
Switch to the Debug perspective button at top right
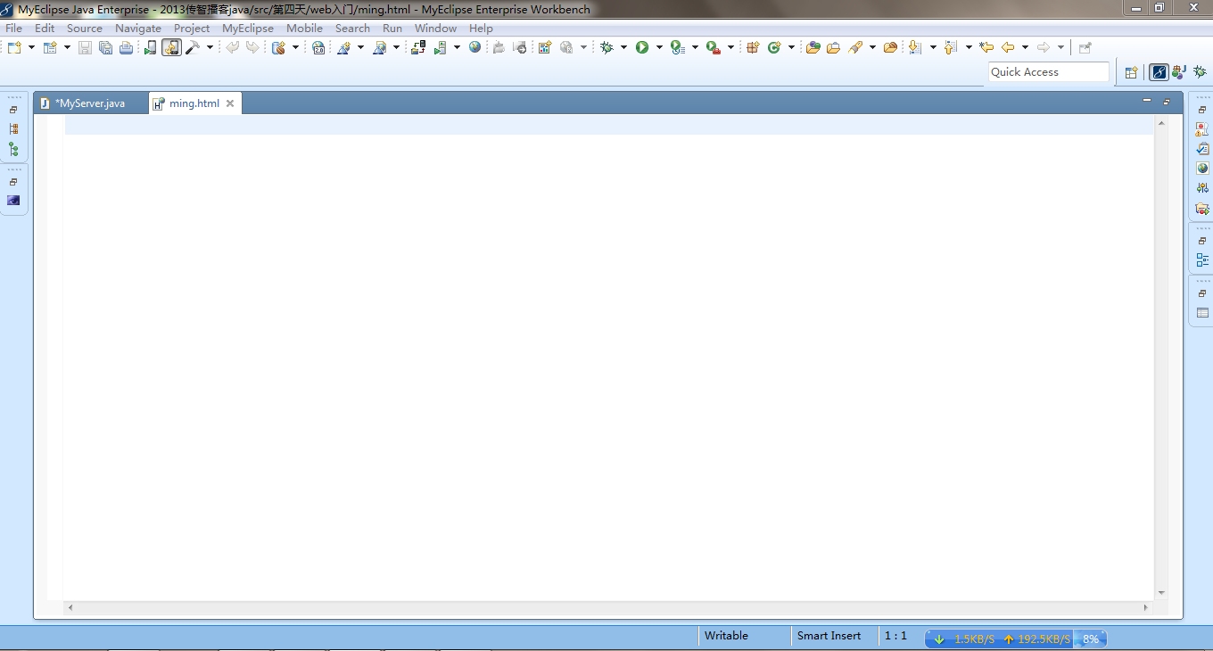click(1201, 72)
